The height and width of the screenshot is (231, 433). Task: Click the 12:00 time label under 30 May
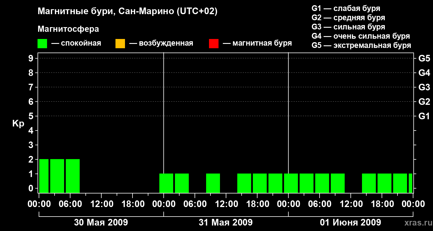coord(101,204)
